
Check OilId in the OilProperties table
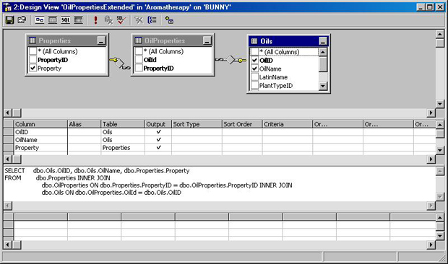click(139, 60)
